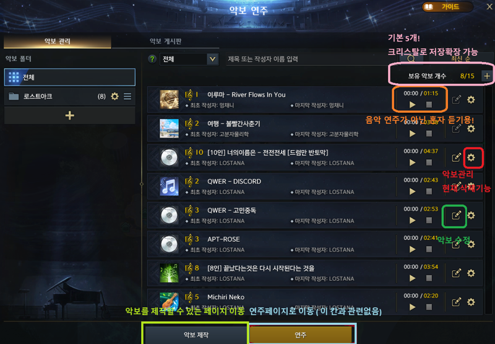Select the 악보 관리 tab
The width and height of the screenshot is (495, 344).
coord(57,41)
